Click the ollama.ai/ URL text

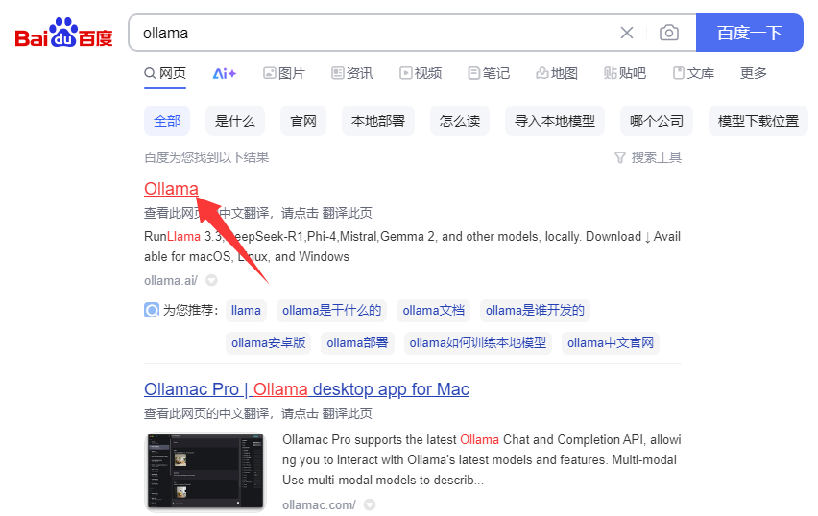coord(171,280)
